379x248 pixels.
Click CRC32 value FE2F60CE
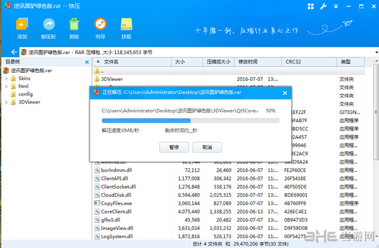[x=295, y=171]
